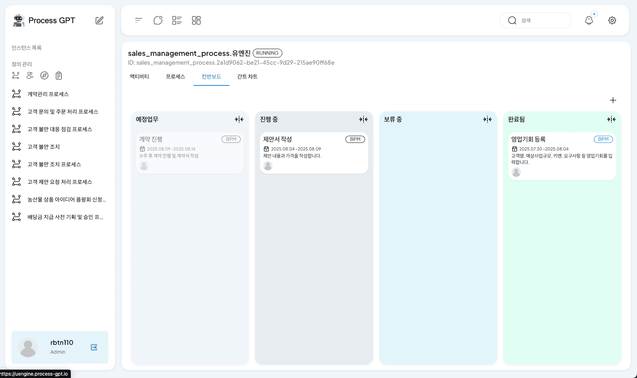The image size is (637, 378).
Task: Open the notification bell
Action: [x=589, y=20]
